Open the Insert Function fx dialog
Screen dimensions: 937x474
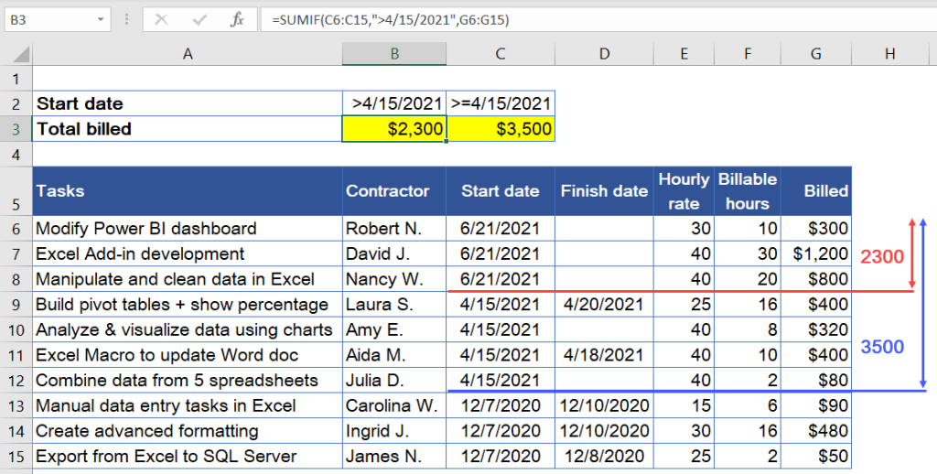[x=237, y=19]
